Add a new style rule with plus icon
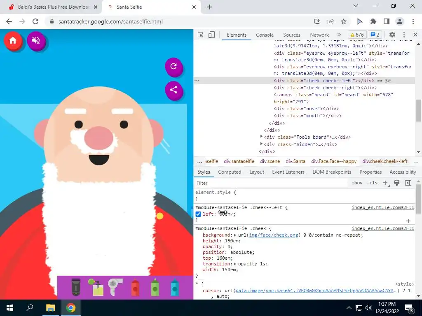Screen dimensions: 422x316 (x=386, y=183)
